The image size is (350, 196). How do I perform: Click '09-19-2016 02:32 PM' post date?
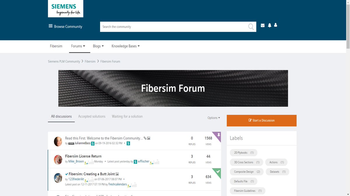[x=111, y=144]
